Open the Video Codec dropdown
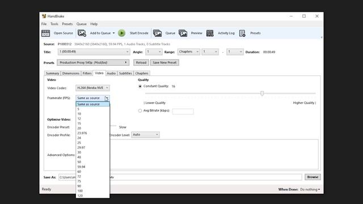 [92, 88]
